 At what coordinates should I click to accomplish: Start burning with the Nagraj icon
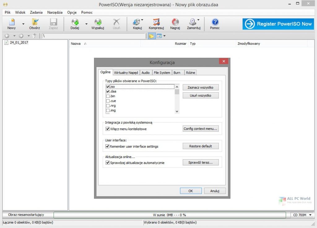tap(175, 24)
